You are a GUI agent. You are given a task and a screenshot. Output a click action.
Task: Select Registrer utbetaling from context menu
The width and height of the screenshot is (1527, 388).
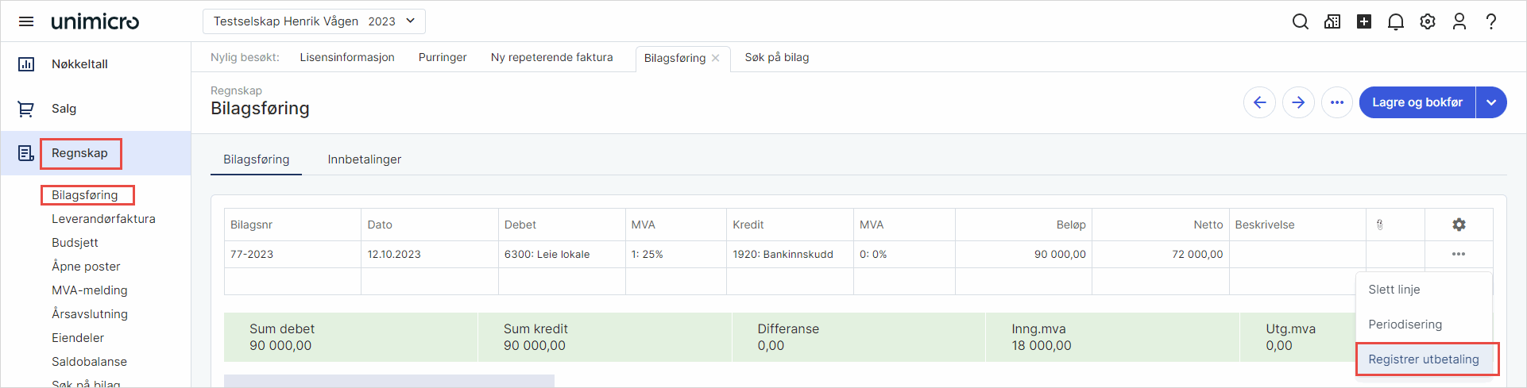coord(1424,359)
